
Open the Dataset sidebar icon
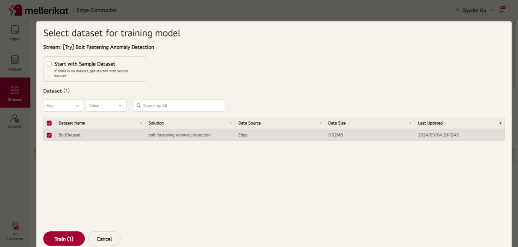[15, 63]
